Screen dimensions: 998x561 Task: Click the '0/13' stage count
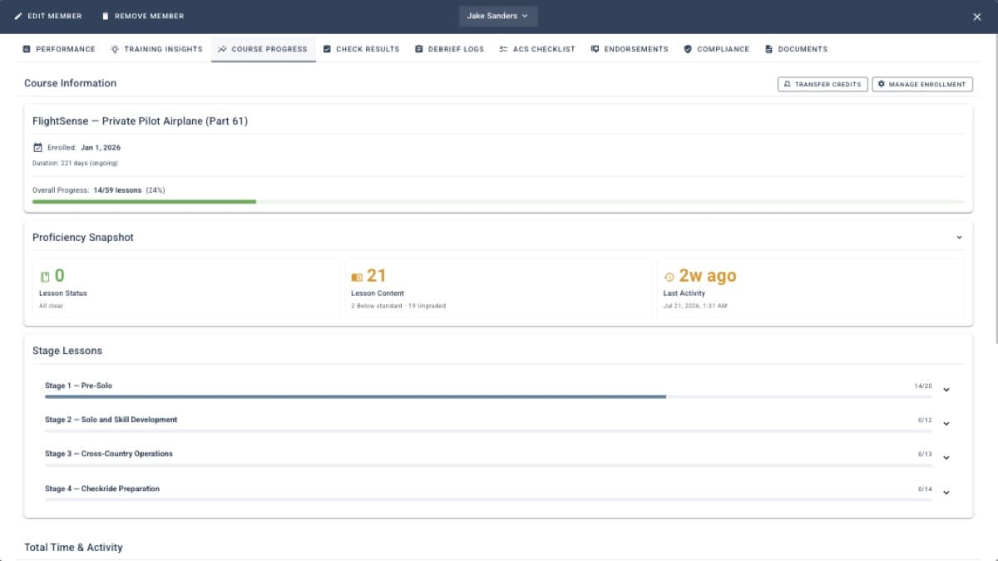click(925, 455)
